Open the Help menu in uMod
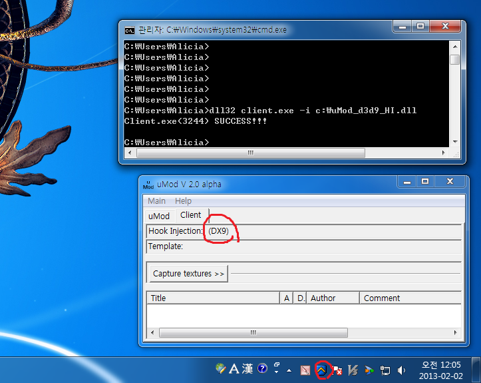Viewport: 481px width, 383px height. (183, 200)
